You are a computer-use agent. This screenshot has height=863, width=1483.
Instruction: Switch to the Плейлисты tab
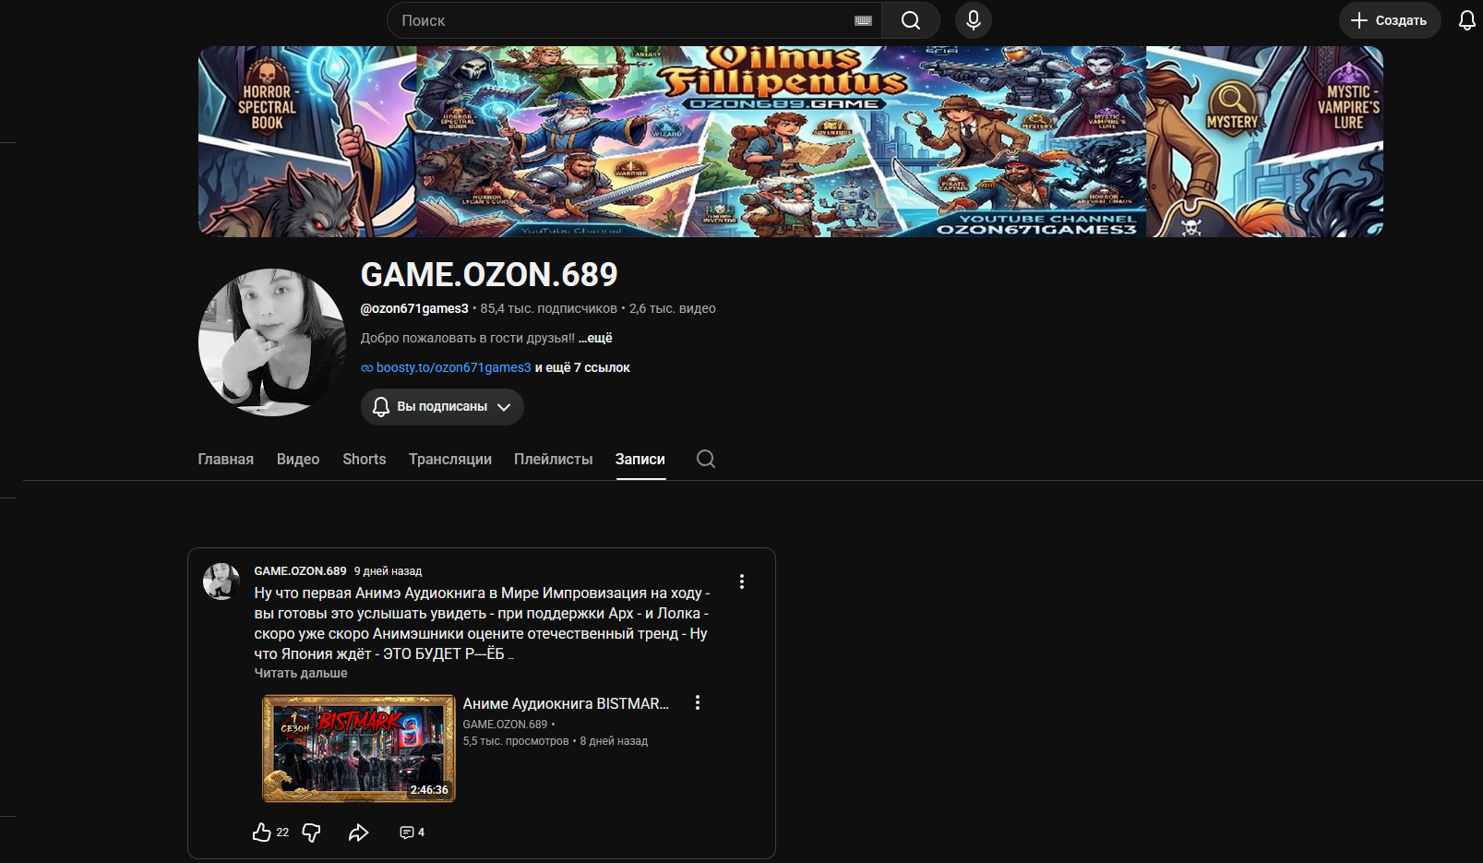coord(554,459)
